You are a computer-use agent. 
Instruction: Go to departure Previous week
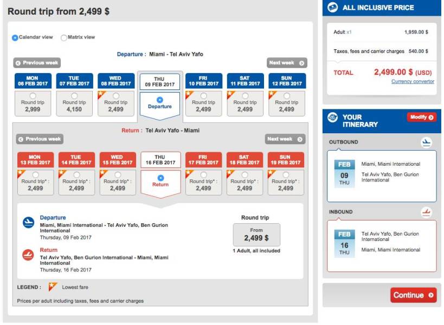pos(37,63)
